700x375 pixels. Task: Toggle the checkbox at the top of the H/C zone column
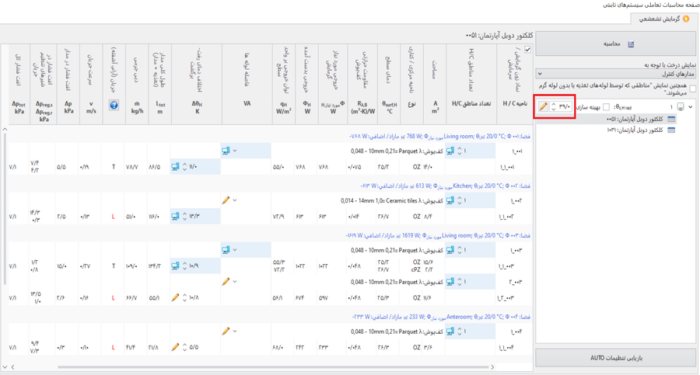pyautogui.click(x=528, y=50)
